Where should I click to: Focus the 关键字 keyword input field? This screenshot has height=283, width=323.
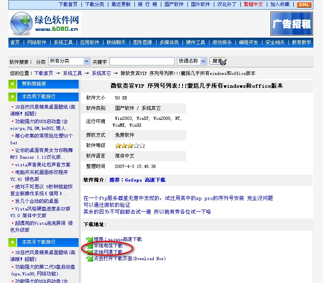click(x=142, y=61)
